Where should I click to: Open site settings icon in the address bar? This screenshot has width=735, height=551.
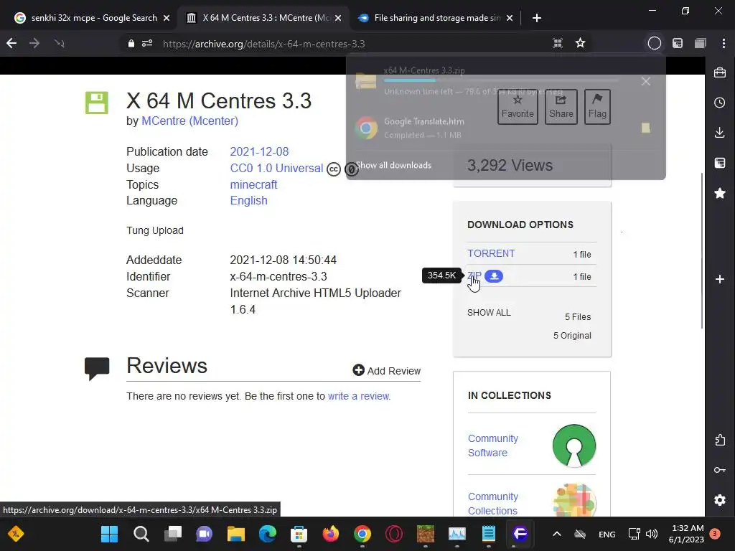click(147, 44)
